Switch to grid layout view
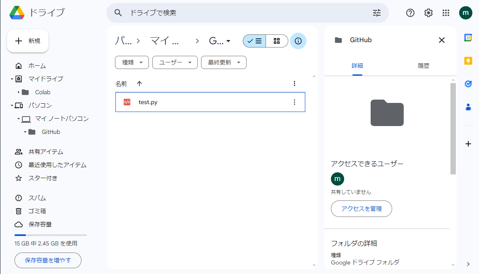This screenshot has height=274, width=479. [x=277, y=41]
